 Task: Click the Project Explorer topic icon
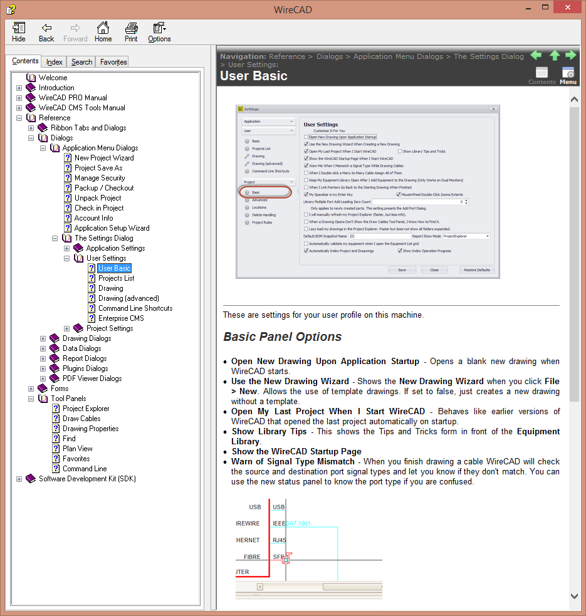point(56,409)
